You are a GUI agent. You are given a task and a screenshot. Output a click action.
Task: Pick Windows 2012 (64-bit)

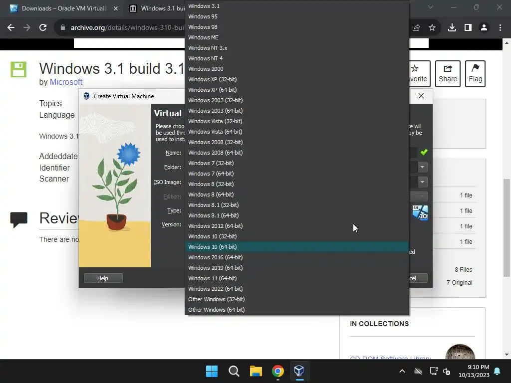point(296,226)
